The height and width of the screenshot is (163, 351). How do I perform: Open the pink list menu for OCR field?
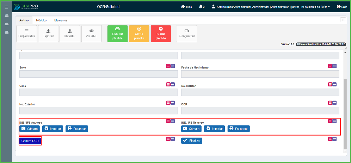click(330, 103)
